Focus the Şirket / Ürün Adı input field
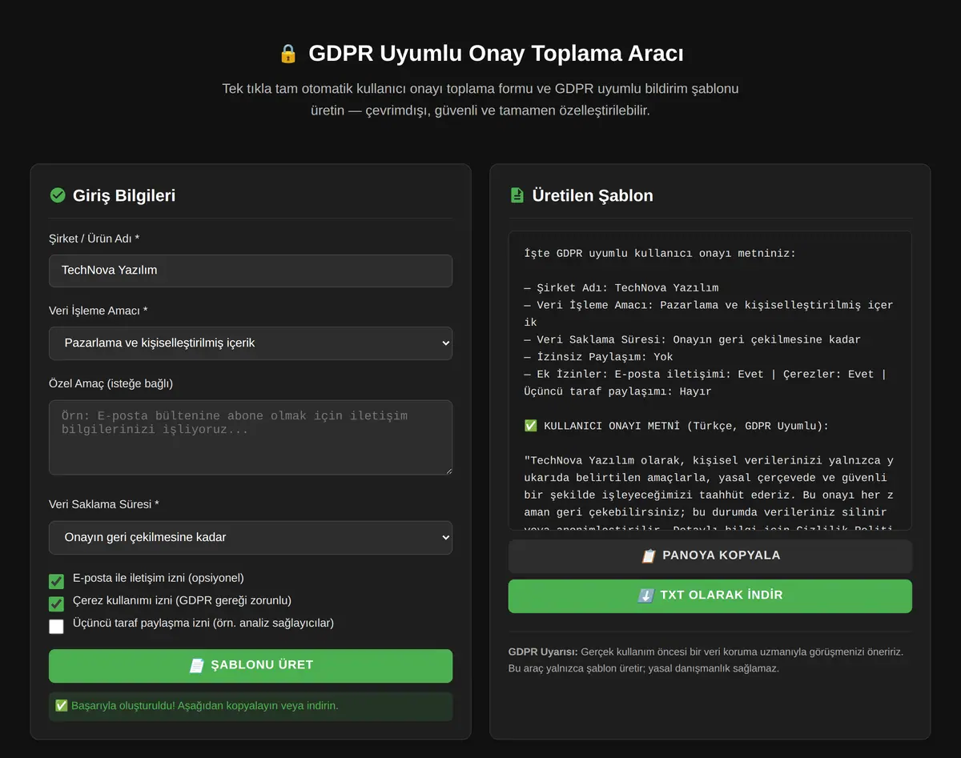 pyautogui.click(x=251, y=271)
